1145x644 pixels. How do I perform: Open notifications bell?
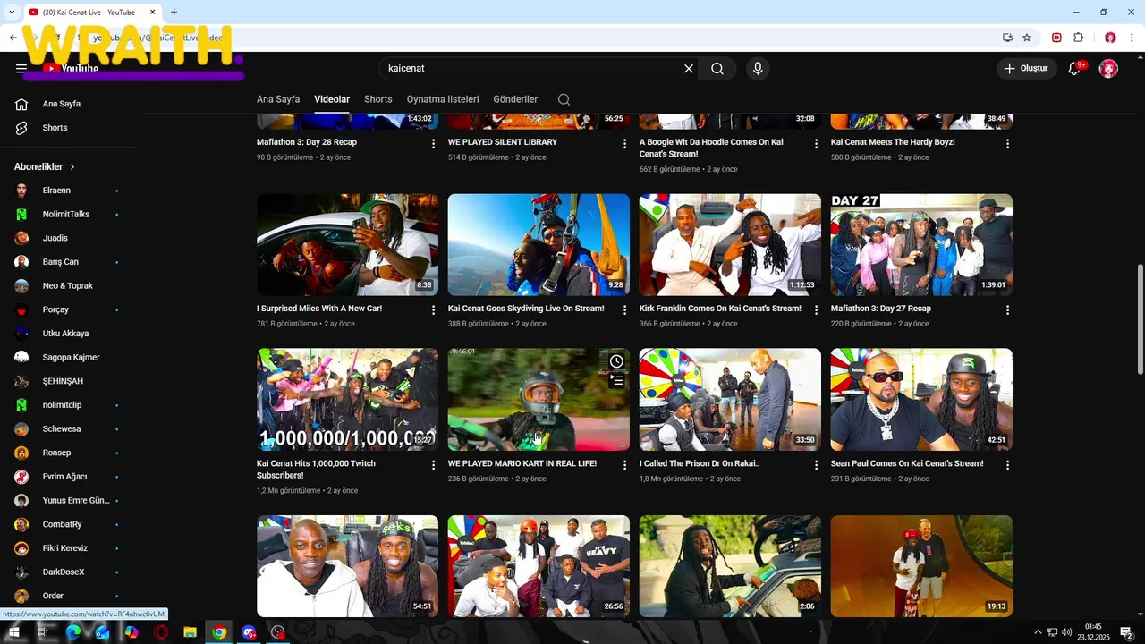[x=1075, y=68]
